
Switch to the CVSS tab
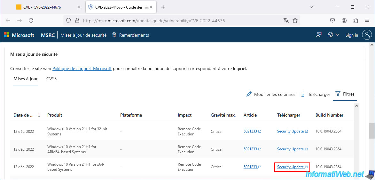point(51,79)
